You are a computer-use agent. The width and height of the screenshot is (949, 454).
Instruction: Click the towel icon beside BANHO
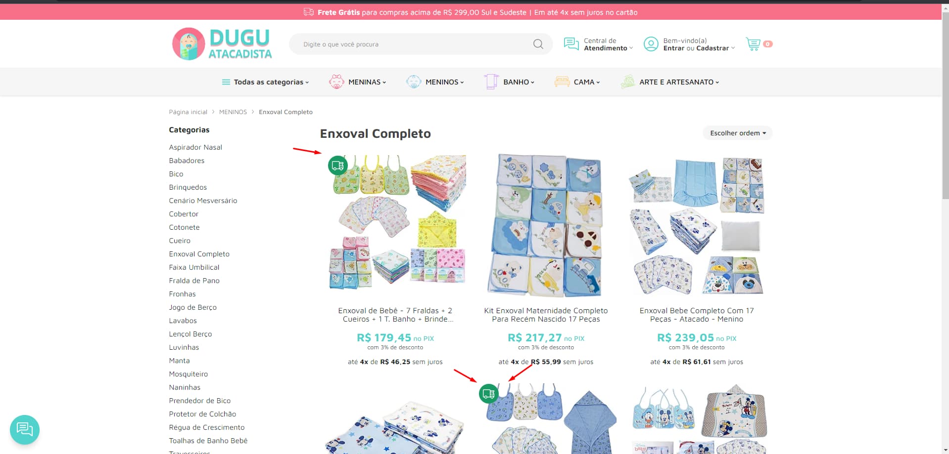tap(491, 82)
